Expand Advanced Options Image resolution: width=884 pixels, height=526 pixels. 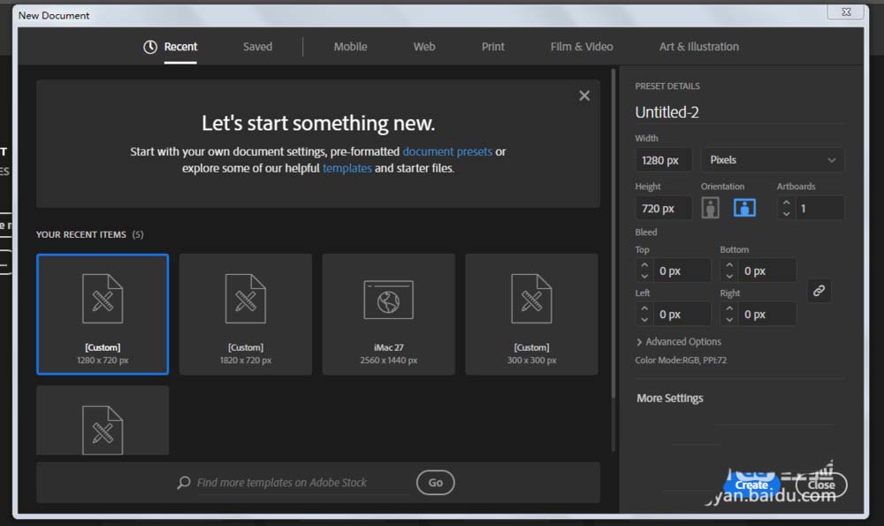click(679, 341)
